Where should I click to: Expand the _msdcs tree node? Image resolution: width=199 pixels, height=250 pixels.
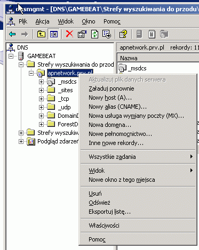(x=41, y=82)
